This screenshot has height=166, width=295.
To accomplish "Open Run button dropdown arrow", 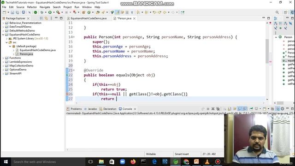I will [54, 12].
